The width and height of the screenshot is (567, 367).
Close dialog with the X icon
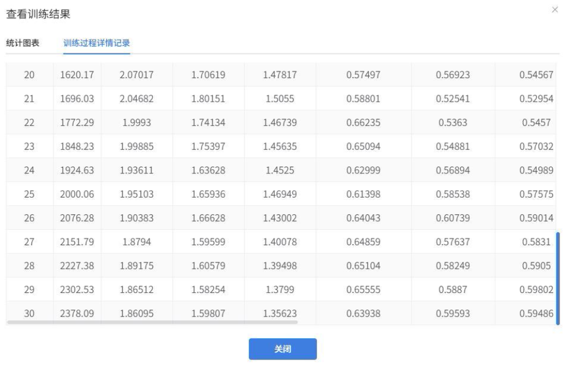coord(554,10)
